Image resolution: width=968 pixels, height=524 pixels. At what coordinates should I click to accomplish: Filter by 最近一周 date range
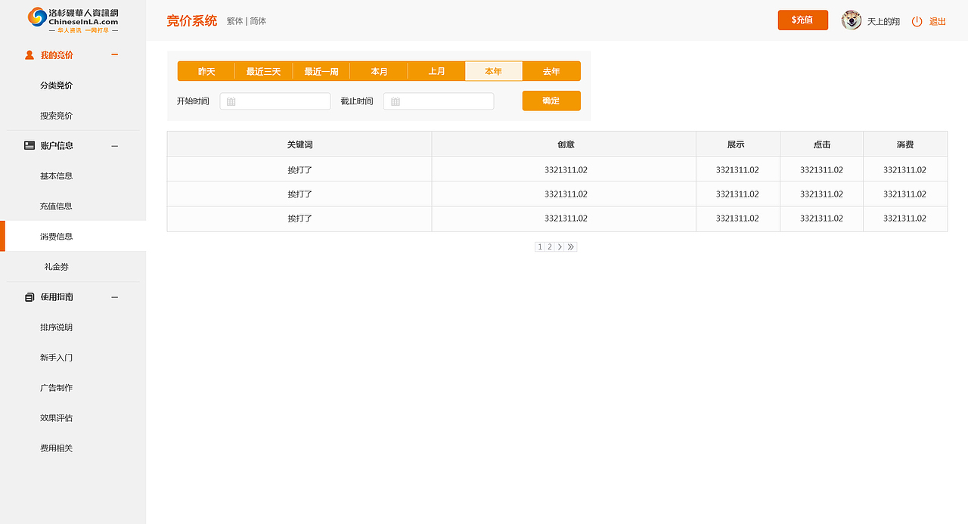321,71
